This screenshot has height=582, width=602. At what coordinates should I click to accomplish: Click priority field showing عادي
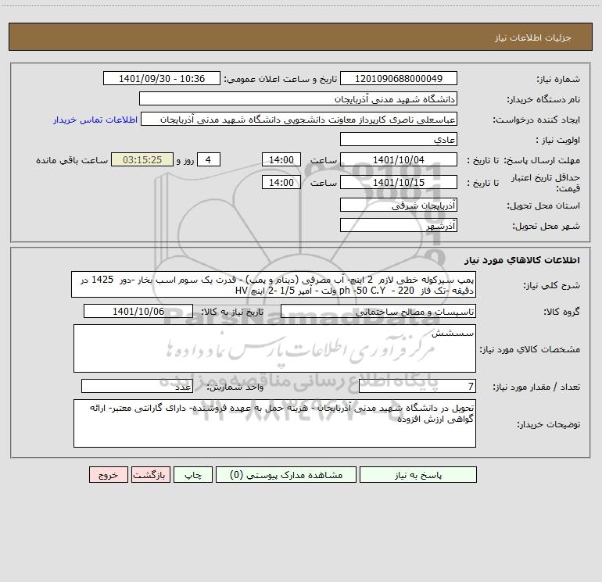point(399,139)
